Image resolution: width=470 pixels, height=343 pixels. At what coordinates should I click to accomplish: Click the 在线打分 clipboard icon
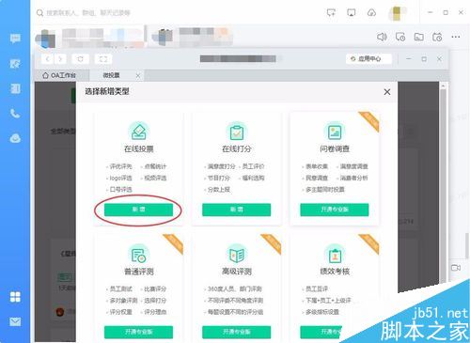point(237,132)
